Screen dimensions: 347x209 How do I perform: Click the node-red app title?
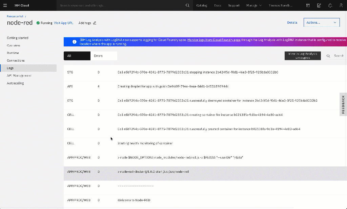20,23
